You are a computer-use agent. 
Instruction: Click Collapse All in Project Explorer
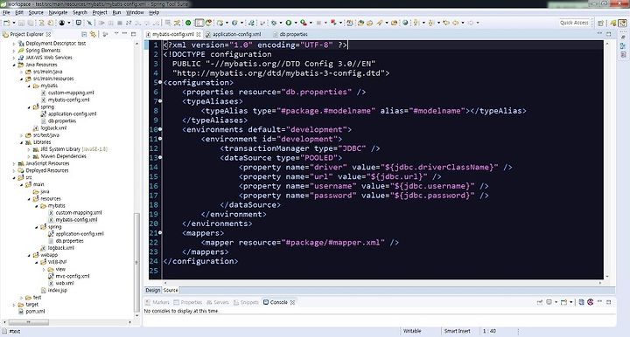(84, 34)
